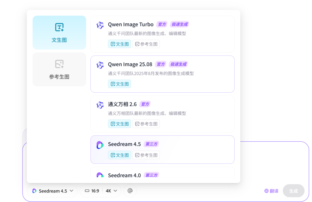Toggle the 参考生图 tag under Seedream 4.5
This screenshot has height=202, width=312.
[x=146, y=155]
